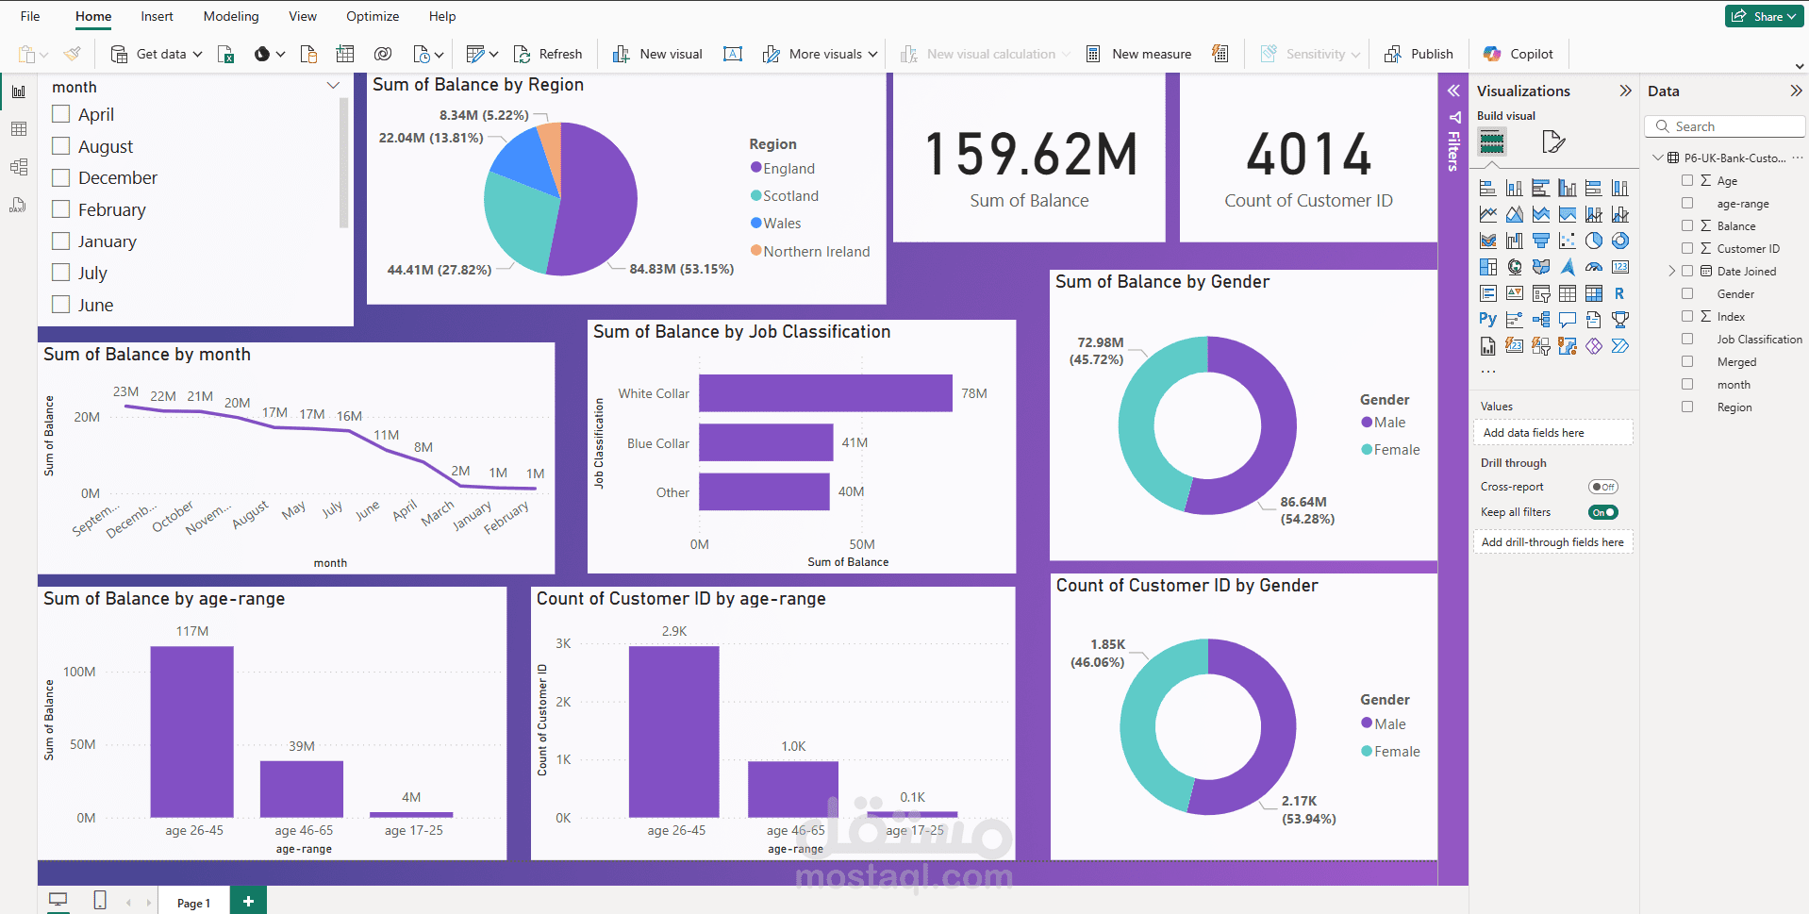1809x914 pixels.
Task: Add the Python (Py) visual
Action: [1488, 320]
